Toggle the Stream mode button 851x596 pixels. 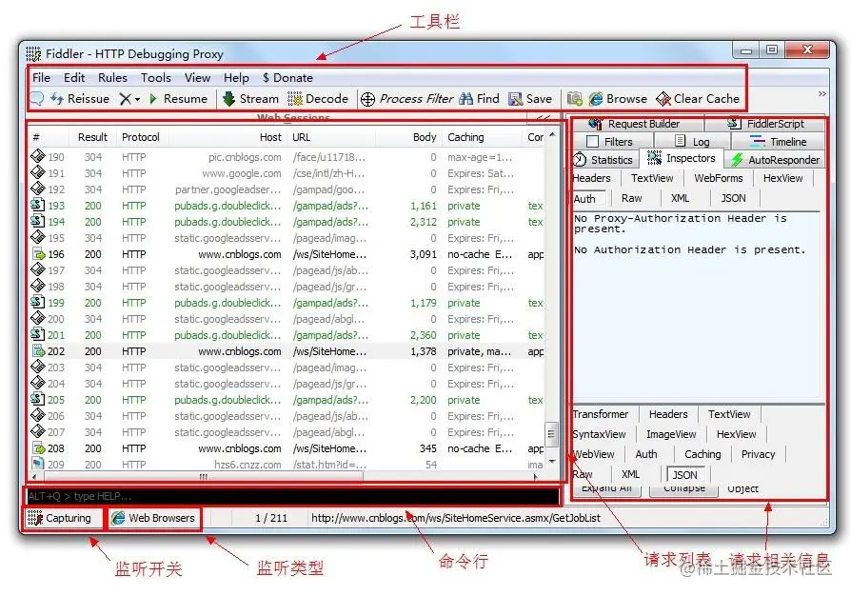(250, 99)
